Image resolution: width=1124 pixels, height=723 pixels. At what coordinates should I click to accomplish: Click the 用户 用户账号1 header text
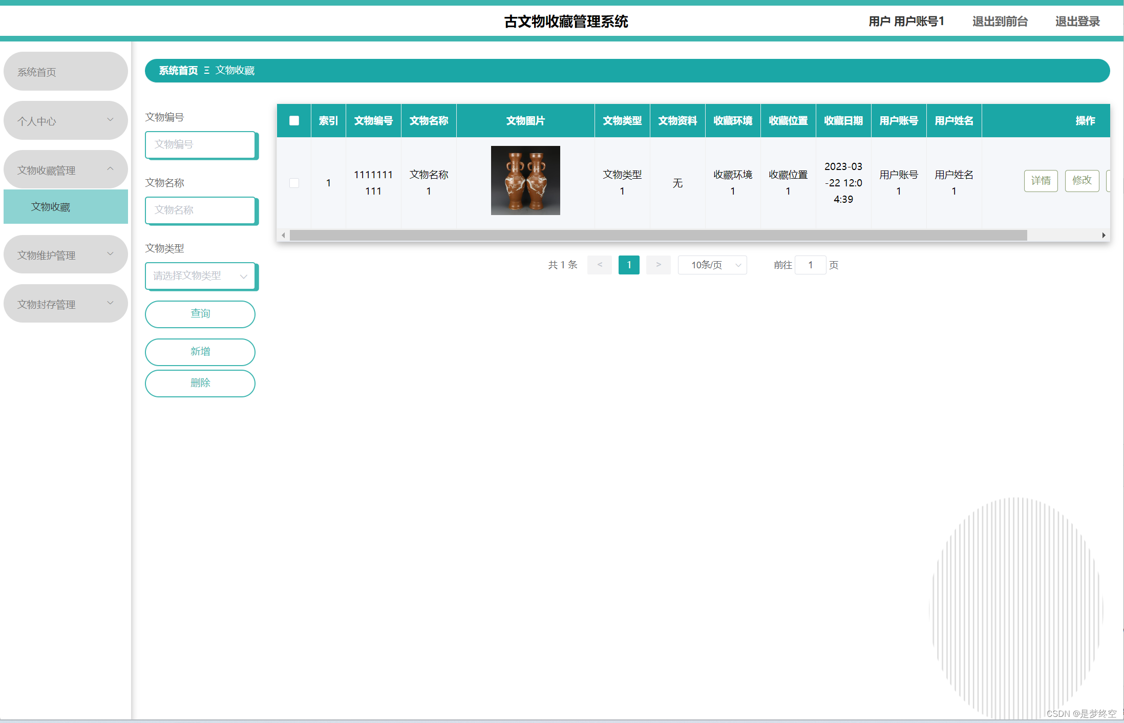[906, 22]
